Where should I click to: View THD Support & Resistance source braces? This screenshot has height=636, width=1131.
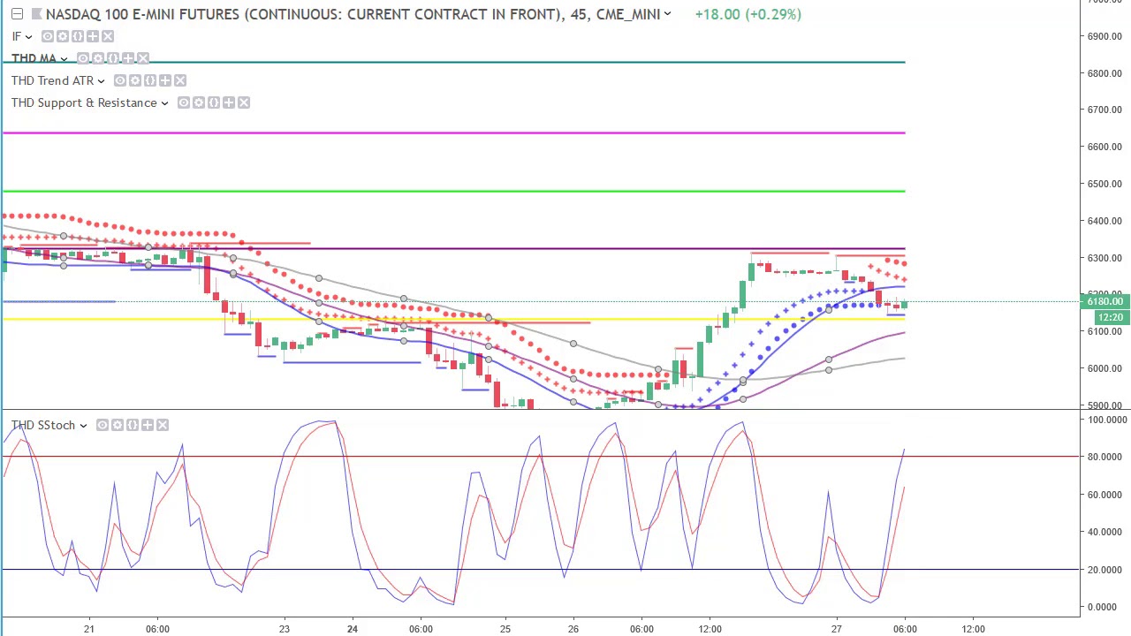pos(214,103)
